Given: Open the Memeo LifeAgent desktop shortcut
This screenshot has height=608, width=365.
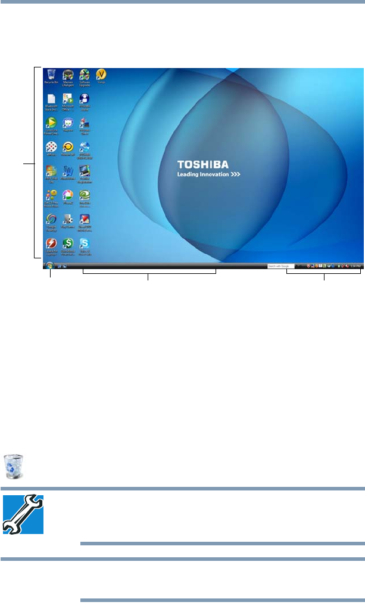Looking at the screenshot, I should 68,78.
